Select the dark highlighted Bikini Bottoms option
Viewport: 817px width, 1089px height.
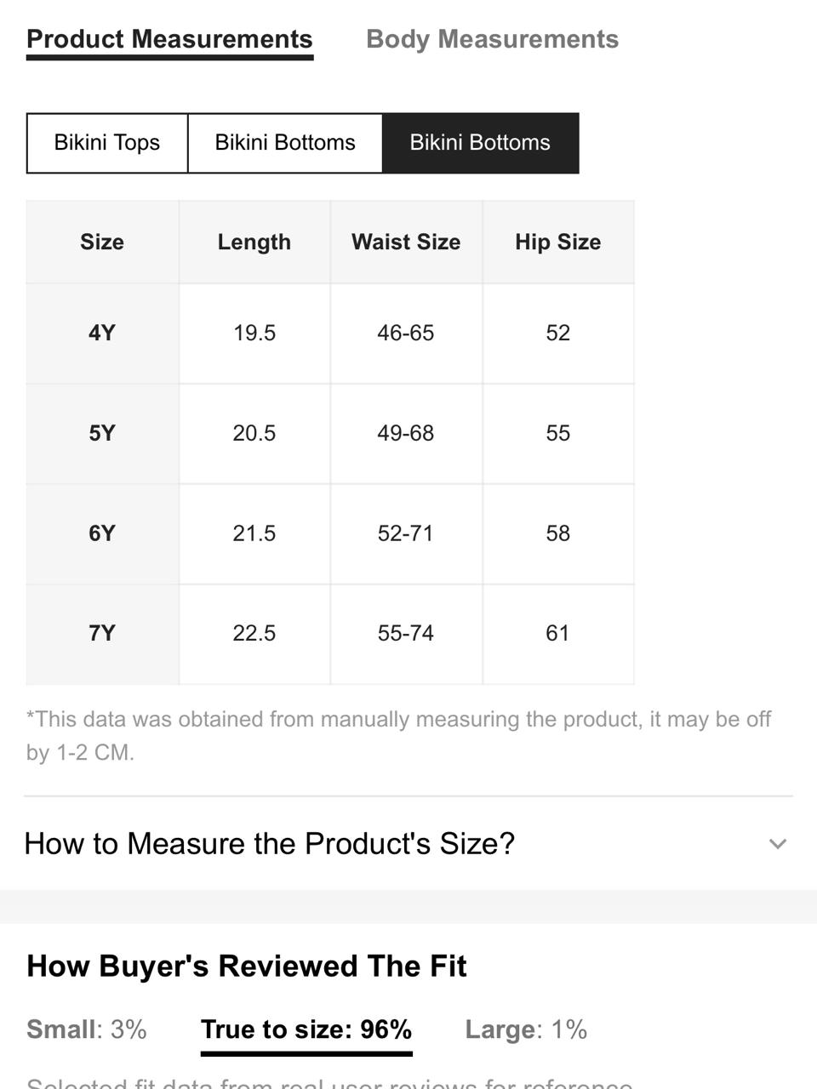[480, 143]
